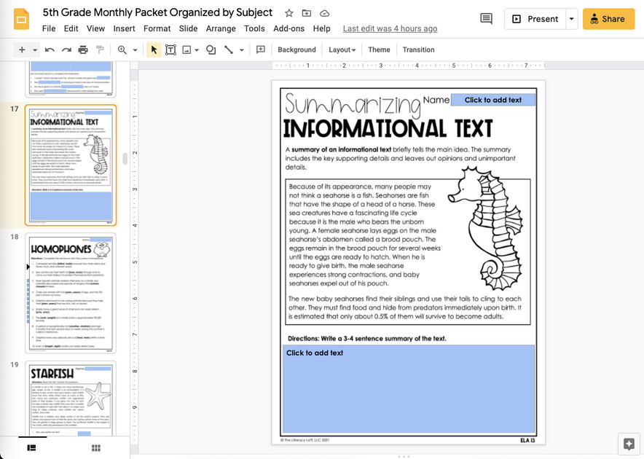Switch to filmstrip view of slides
Image resolution: width=644 pixels, height=459 pixels.
31,448
